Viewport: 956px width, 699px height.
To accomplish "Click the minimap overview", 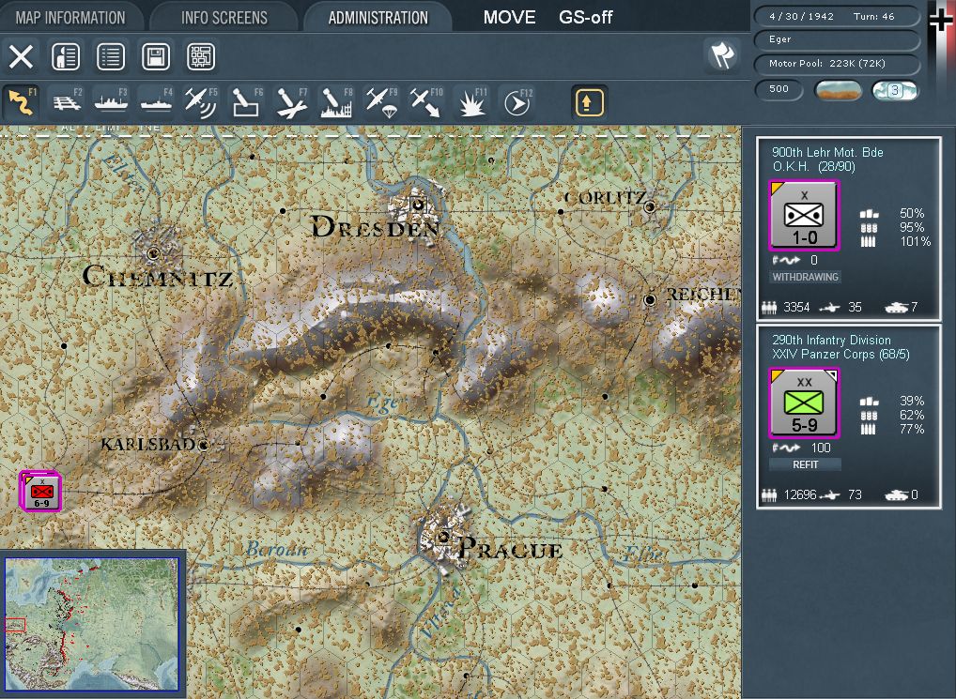I will (92, 624).
